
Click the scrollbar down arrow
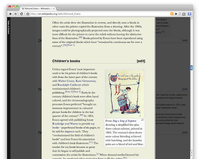click(192, 155)
